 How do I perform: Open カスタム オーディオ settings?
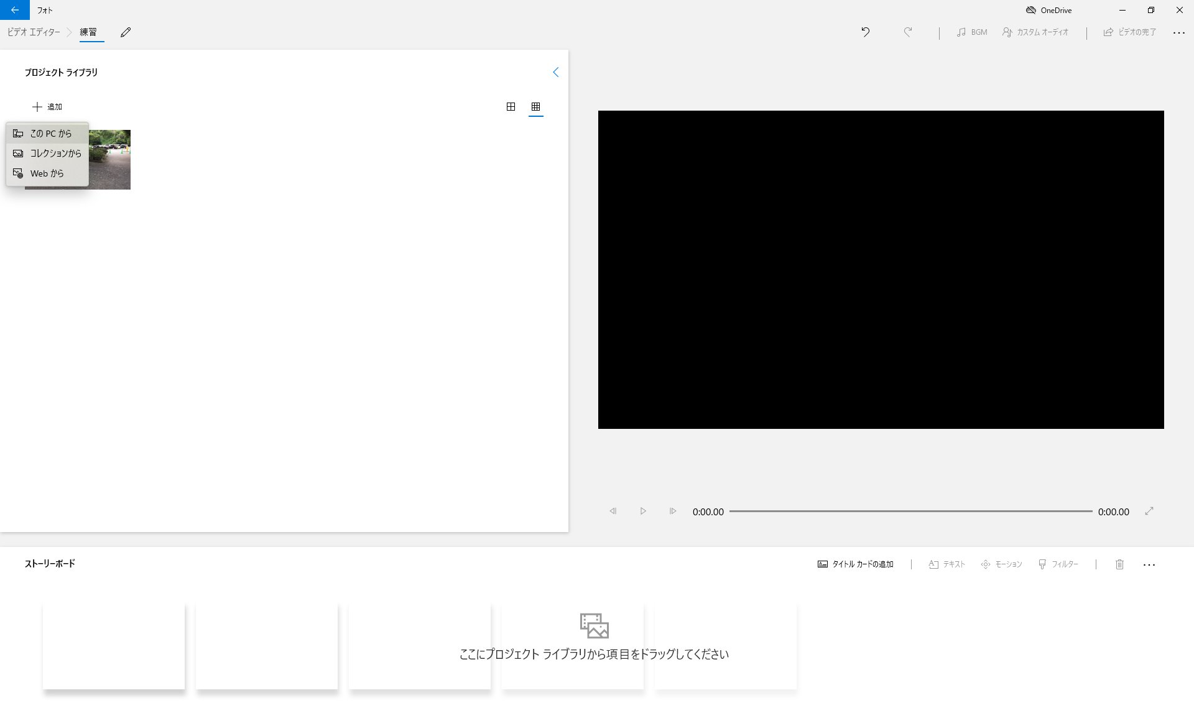(1035, 32)
